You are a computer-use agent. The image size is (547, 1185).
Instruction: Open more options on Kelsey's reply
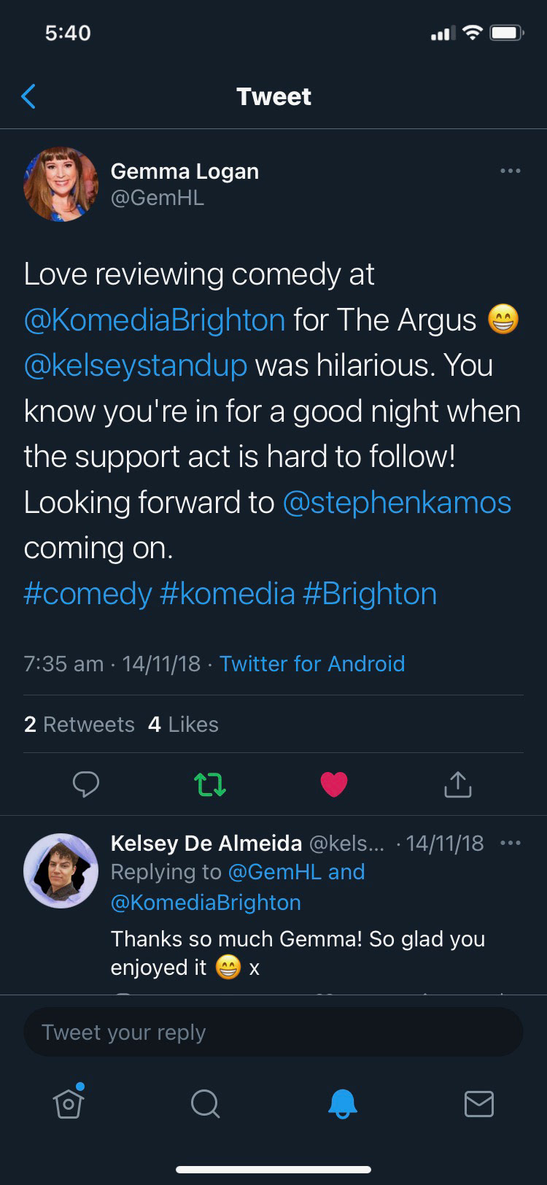pyautogui.click(x=510, y=844)
